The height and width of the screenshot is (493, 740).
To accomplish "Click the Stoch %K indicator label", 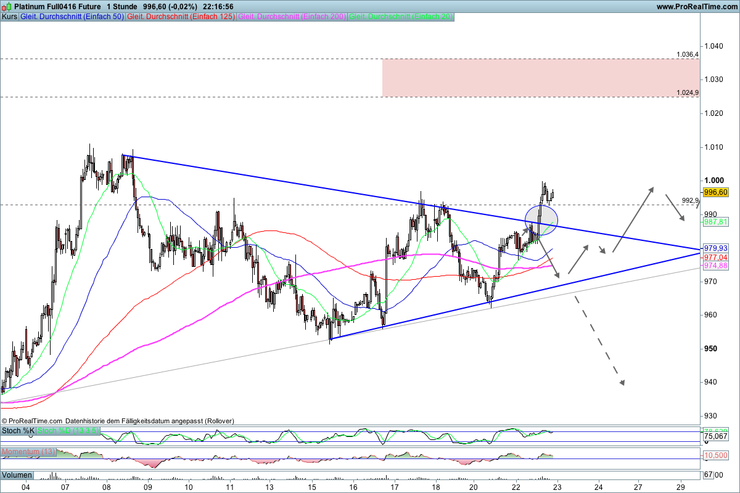I will [18, 431].
